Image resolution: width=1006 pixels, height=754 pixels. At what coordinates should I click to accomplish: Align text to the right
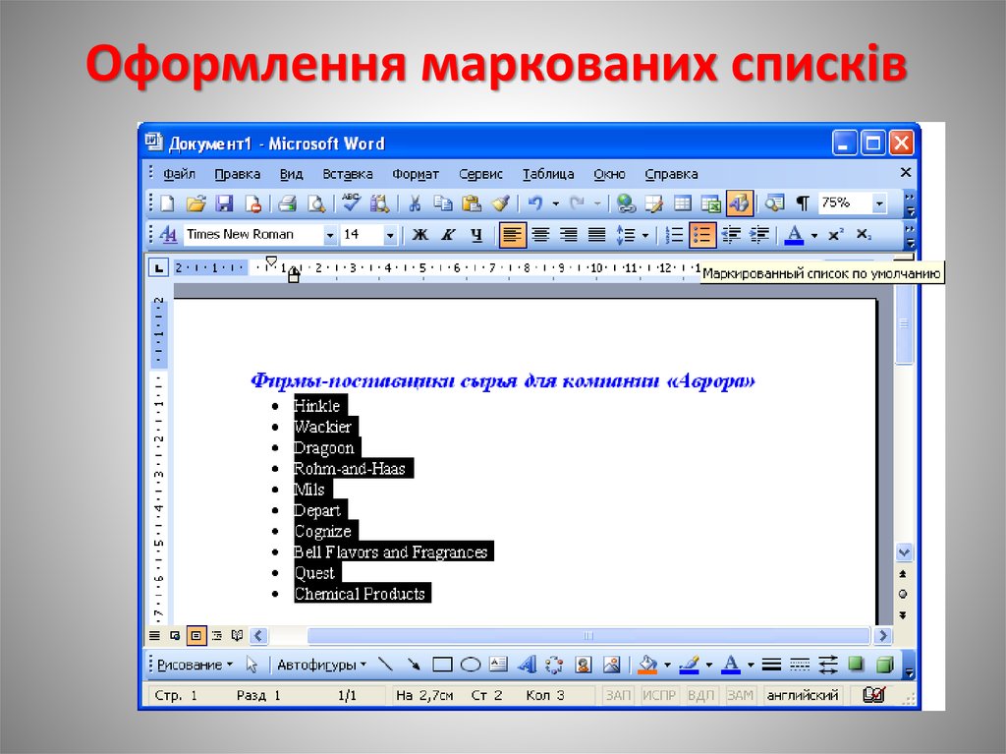pos(569,235)
